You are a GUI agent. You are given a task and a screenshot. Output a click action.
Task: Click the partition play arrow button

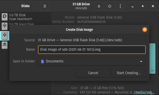pos(152,71)
